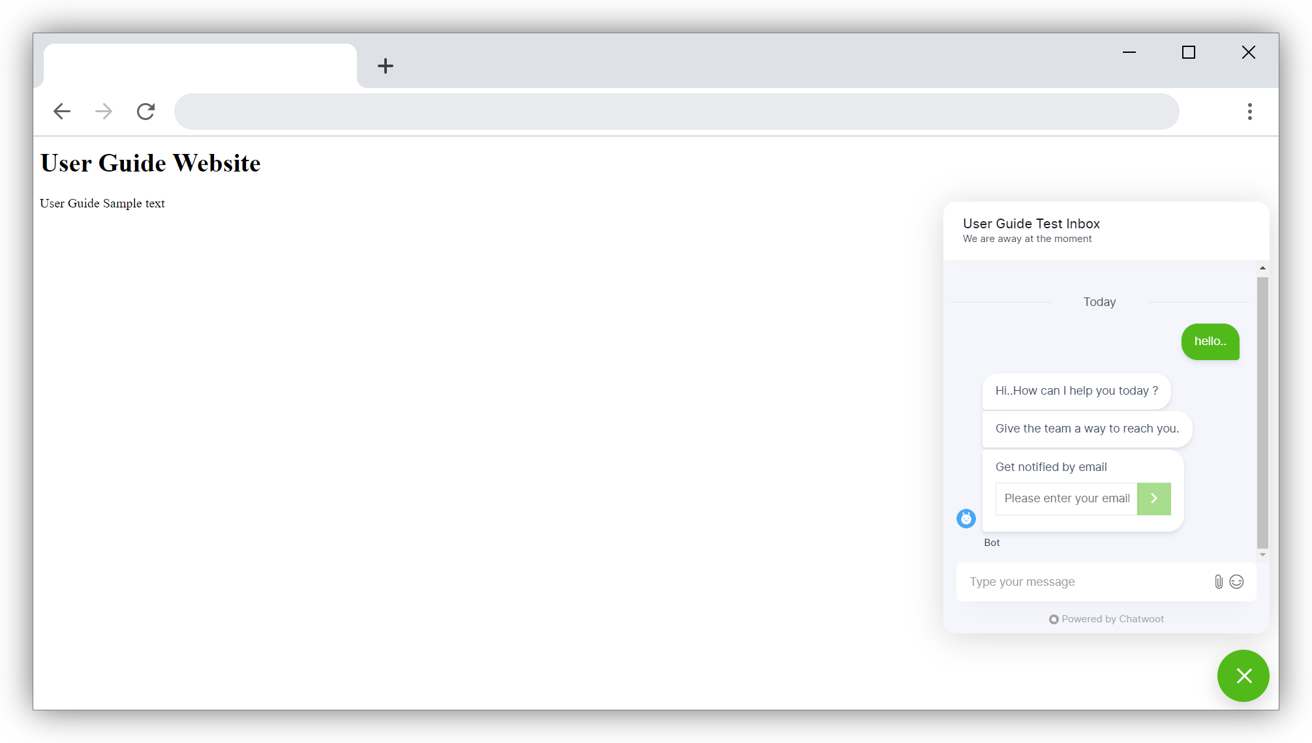The image size is (1312, 743).
Task: Click the 'User Guide Test Inbox' header
Action: coord(1031,223)
